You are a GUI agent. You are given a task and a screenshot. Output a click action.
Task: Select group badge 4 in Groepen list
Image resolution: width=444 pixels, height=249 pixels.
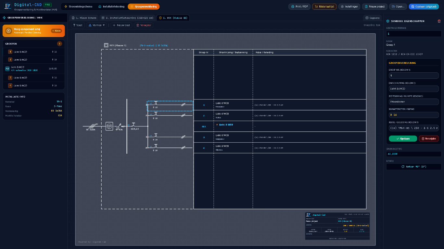click(x=10, y=86)
